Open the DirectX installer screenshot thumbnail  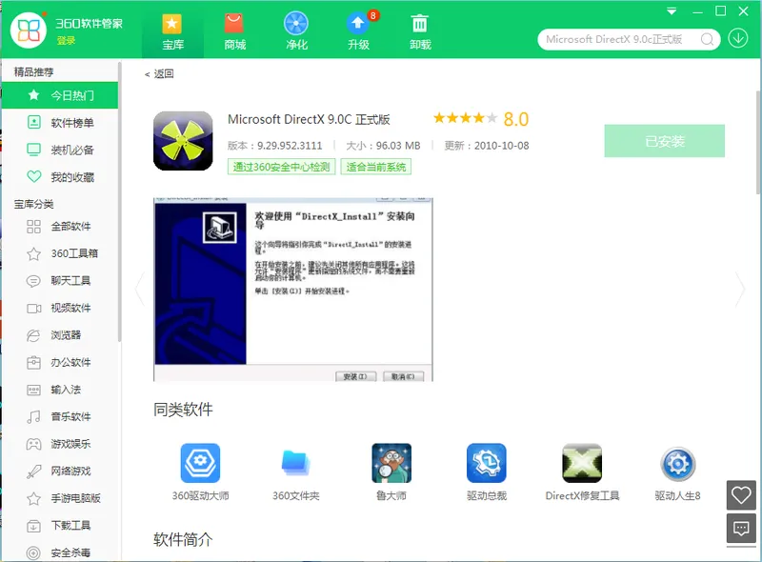[293, 290]
